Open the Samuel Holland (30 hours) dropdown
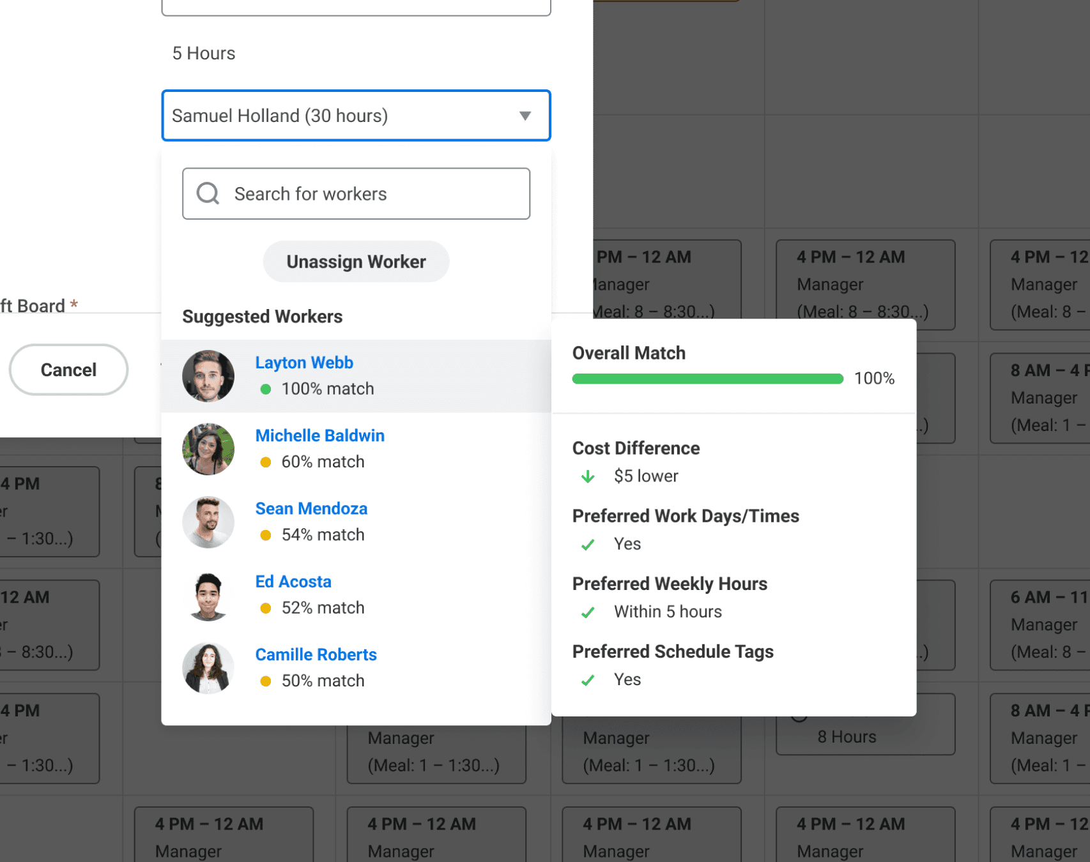Image resolution: width=1090 pixels, height=862 pixels. click(356, 116)
